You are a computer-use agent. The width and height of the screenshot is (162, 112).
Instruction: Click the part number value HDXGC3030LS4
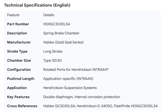pyautogui.click(x=56, y=24)
